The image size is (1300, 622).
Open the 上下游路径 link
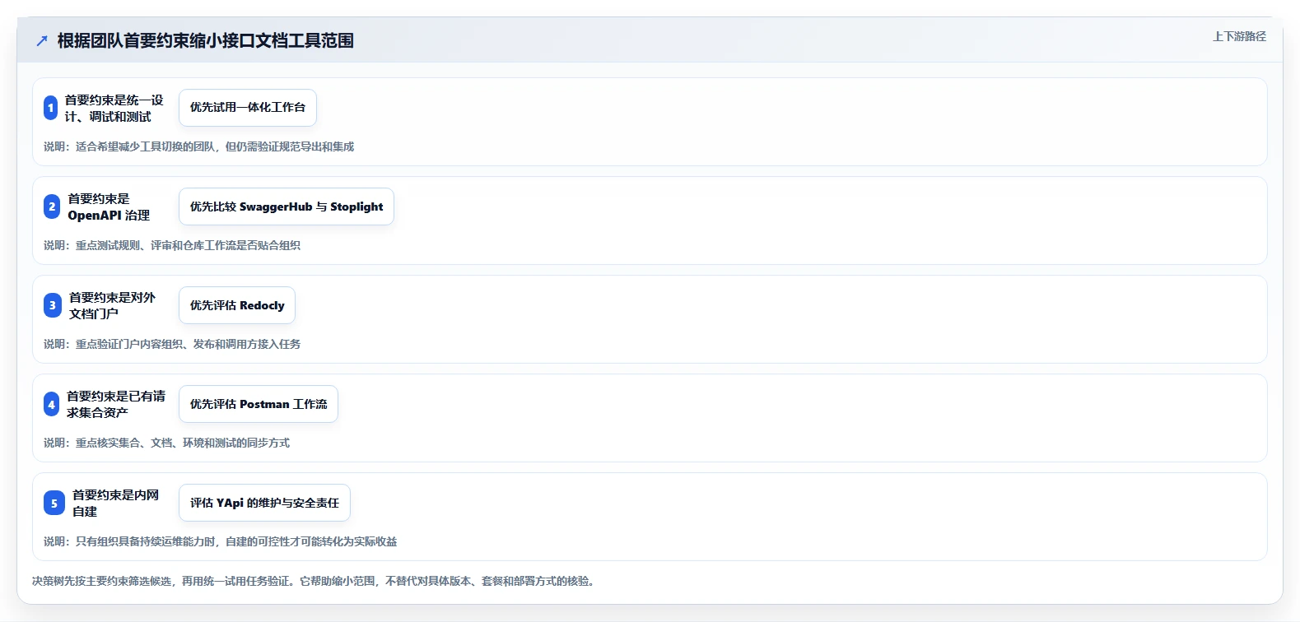pyautogui.click(x=1239, y=36)
